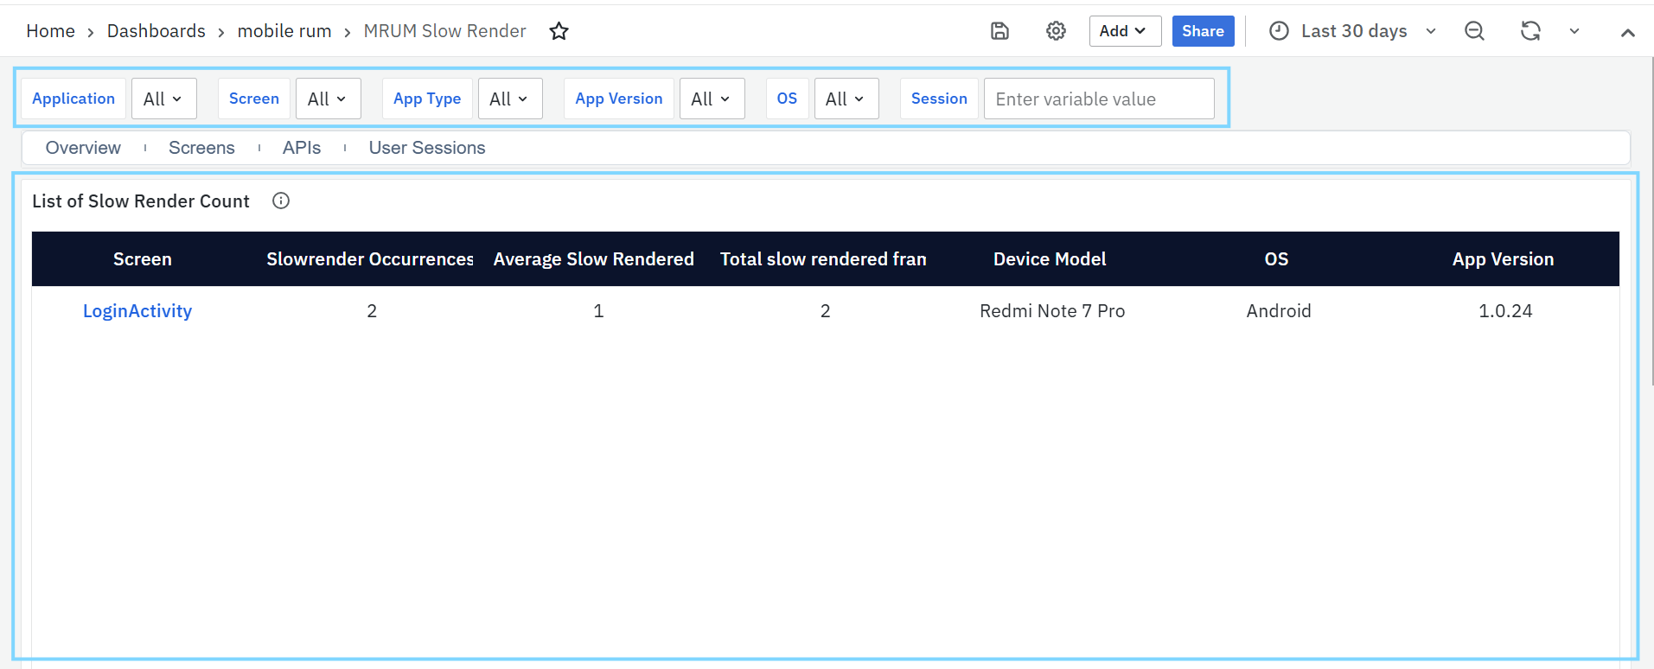This screenshot has height=669, width=1654.
Task: Refresh the dashboard with the refresh icon
Action: 1530,31
